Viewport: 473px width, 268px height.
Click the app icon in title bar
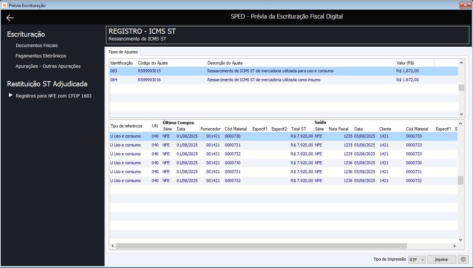(4, 5)
